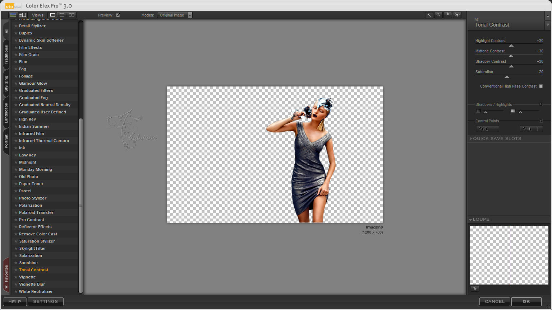Switch to the All filters tab
Image resolution: width=552 pixels, height=310 pixels.
click(6, 31)
